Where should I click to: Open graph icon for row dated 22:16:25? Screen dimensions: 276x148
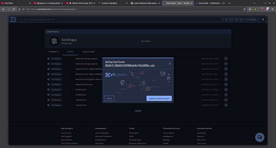click(226, 95)
